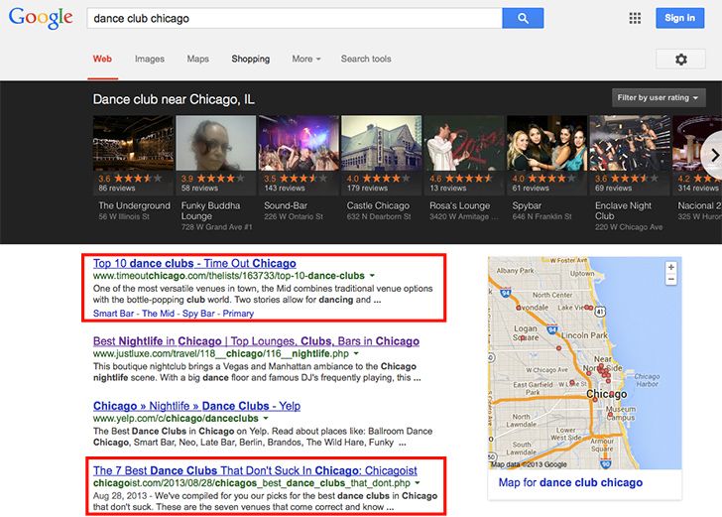Expand the More search options menu

305,60
